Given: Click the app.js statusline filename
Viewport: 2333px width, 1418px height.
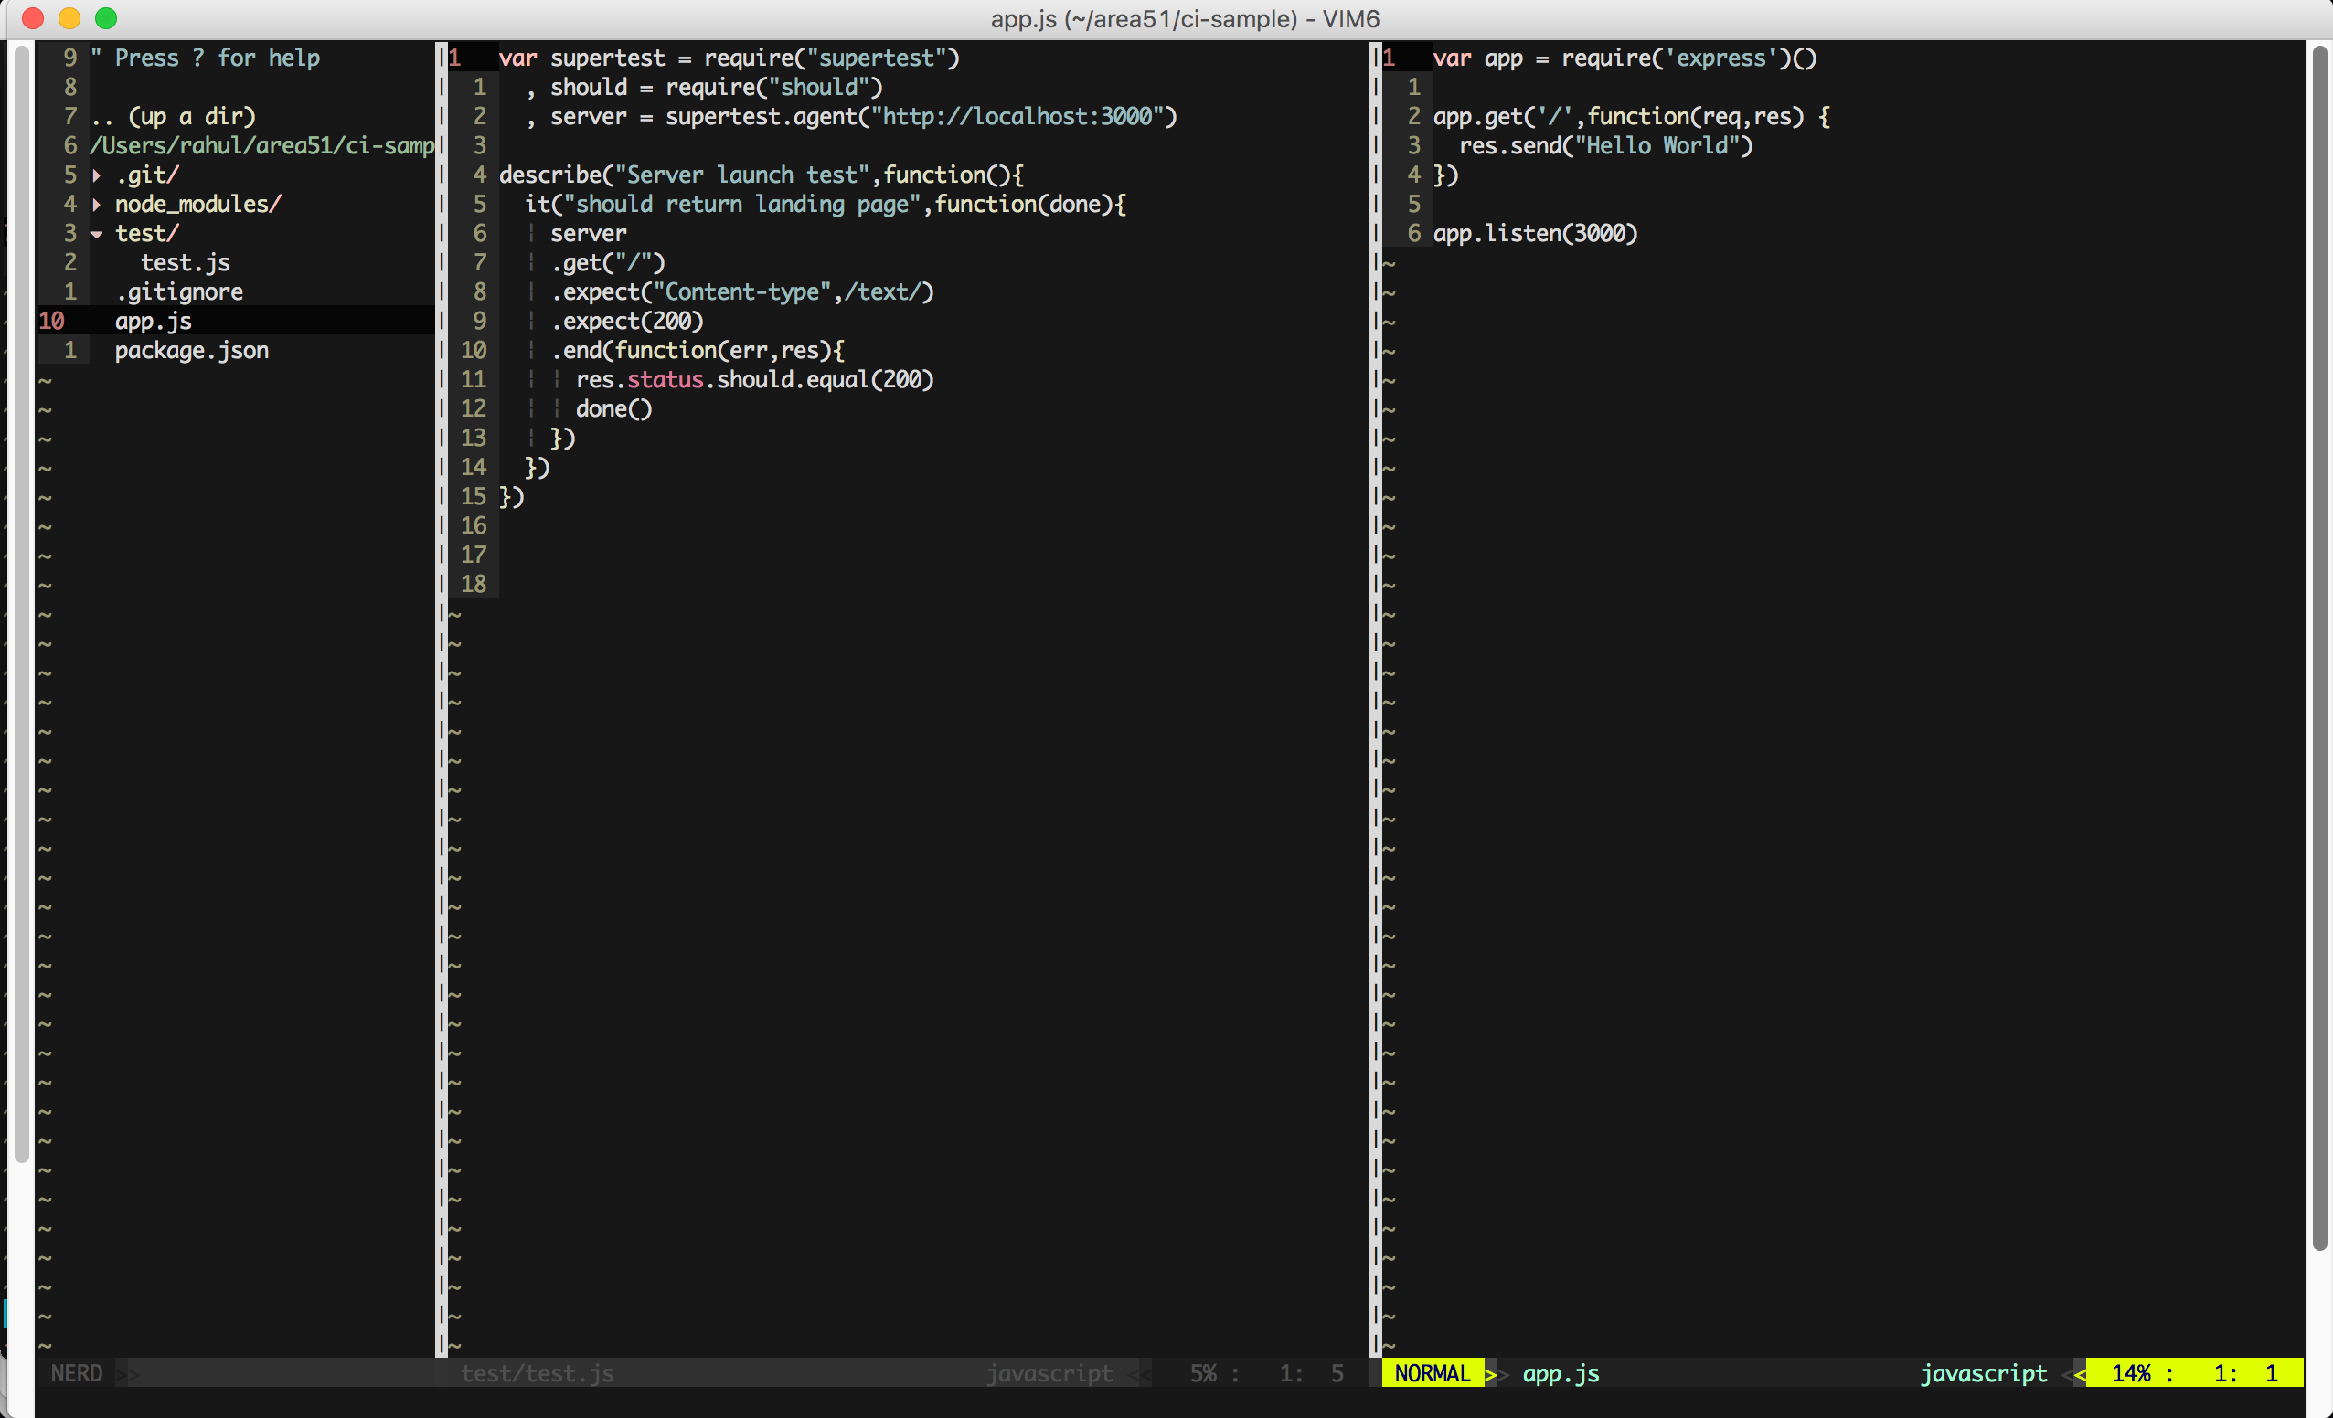Looking at the screenshot, I should point(1560,1372).
